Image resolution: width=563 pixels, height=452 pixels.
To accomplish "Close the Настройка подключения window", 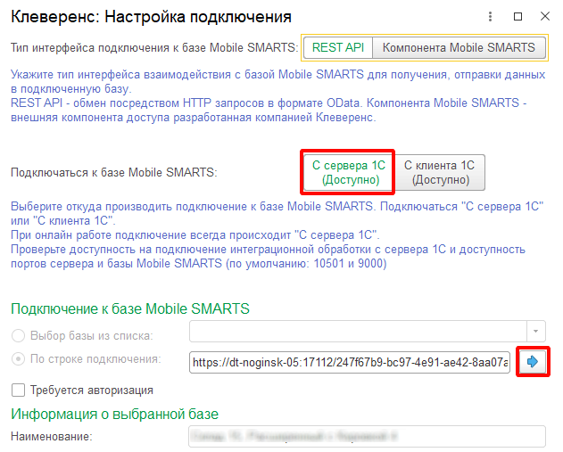I will pos(545,17).
